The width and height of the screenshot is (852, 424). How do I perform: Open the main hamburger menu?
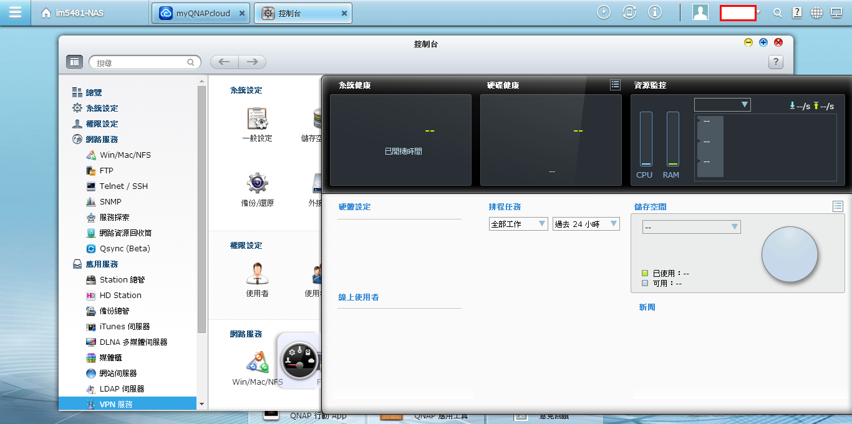(x=16, y=12)
